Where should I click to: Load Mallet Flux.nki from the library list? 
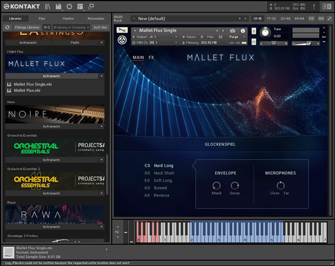click(x=27, y=90)
